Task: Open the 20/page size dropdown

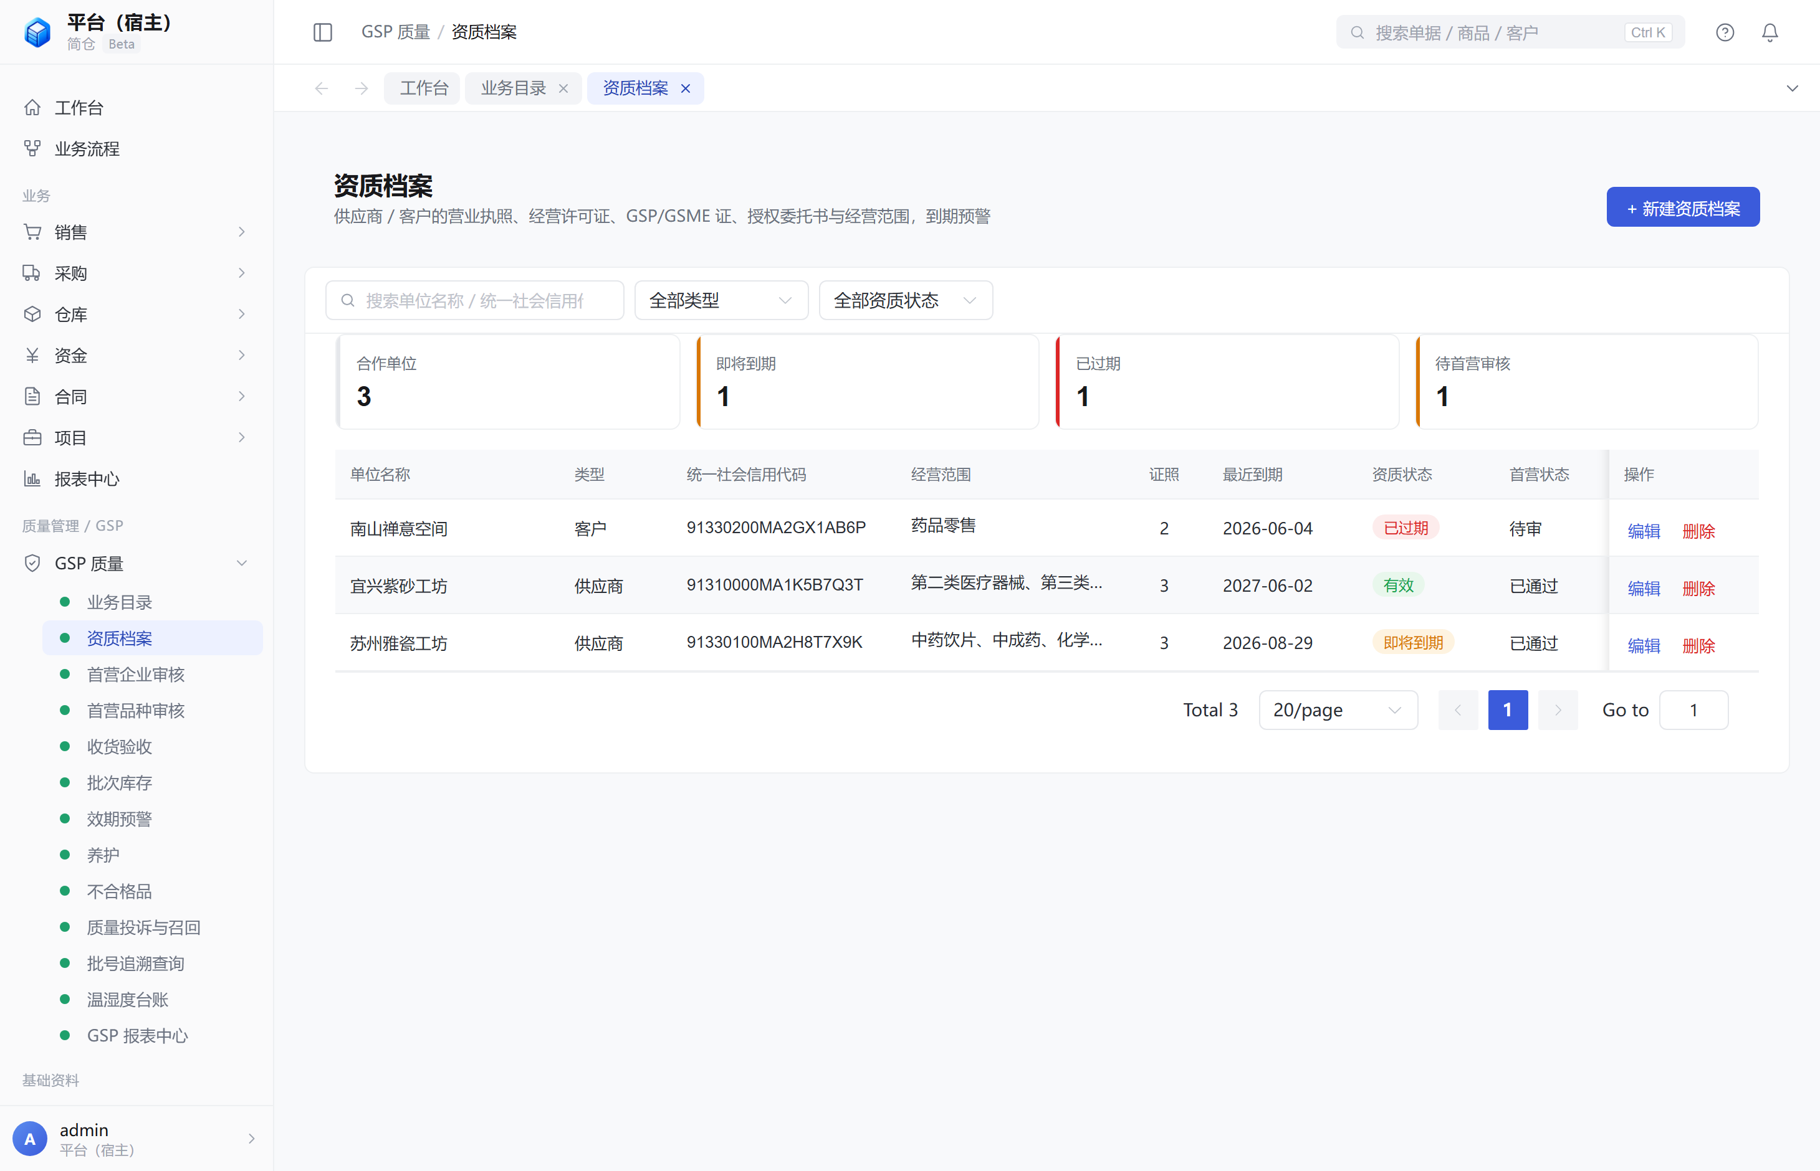Action: pyautogui.click(x=1338, y=709)
